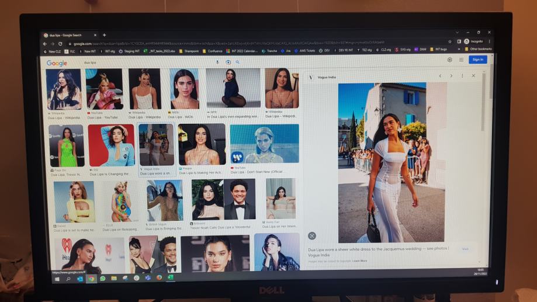Image resolution: width=537 pixels, height=302 pixels.
Task: Open the 'INT bugs' bookmark folder
Action: 439,49
